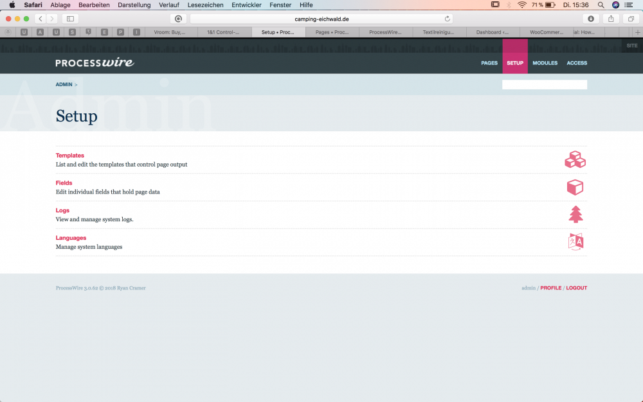Screen dimensions: 643x402
Task: Click the Safari downloads icon
Action: [x=591, y=19]
